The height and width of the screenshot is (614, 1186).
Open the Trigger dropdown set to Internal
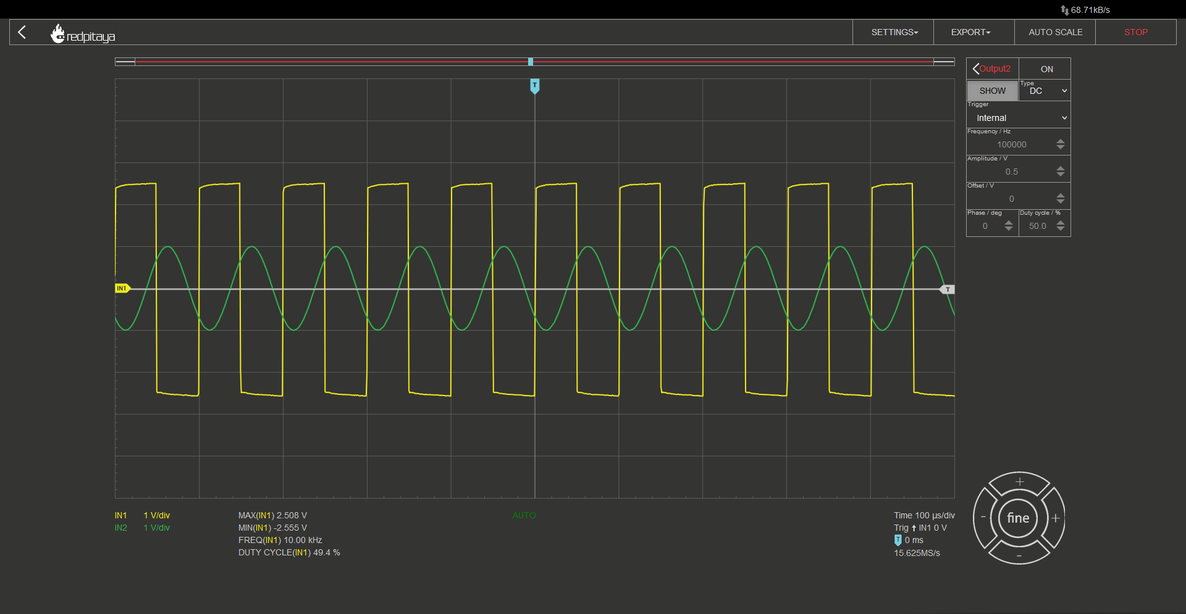click(x=1019, y=117)
